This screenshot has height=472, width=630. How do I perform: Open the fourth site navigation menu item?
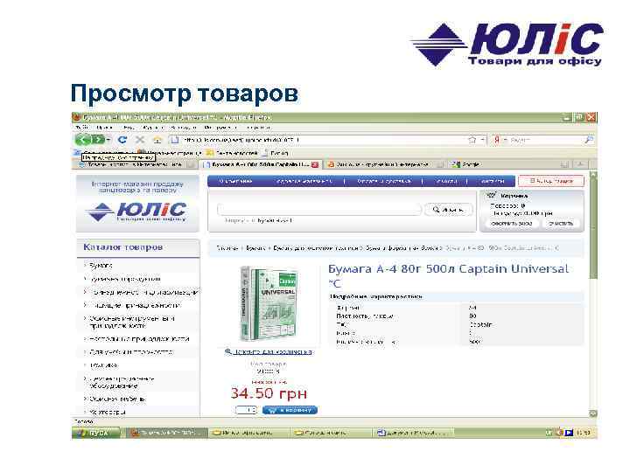tap(446, 181)
